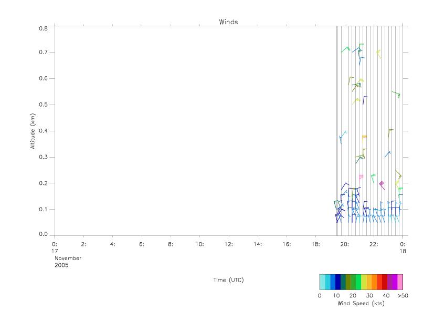Click the 'Winds' chart title
The width and height of the screenshot is (434, 321).
point(228,22)
